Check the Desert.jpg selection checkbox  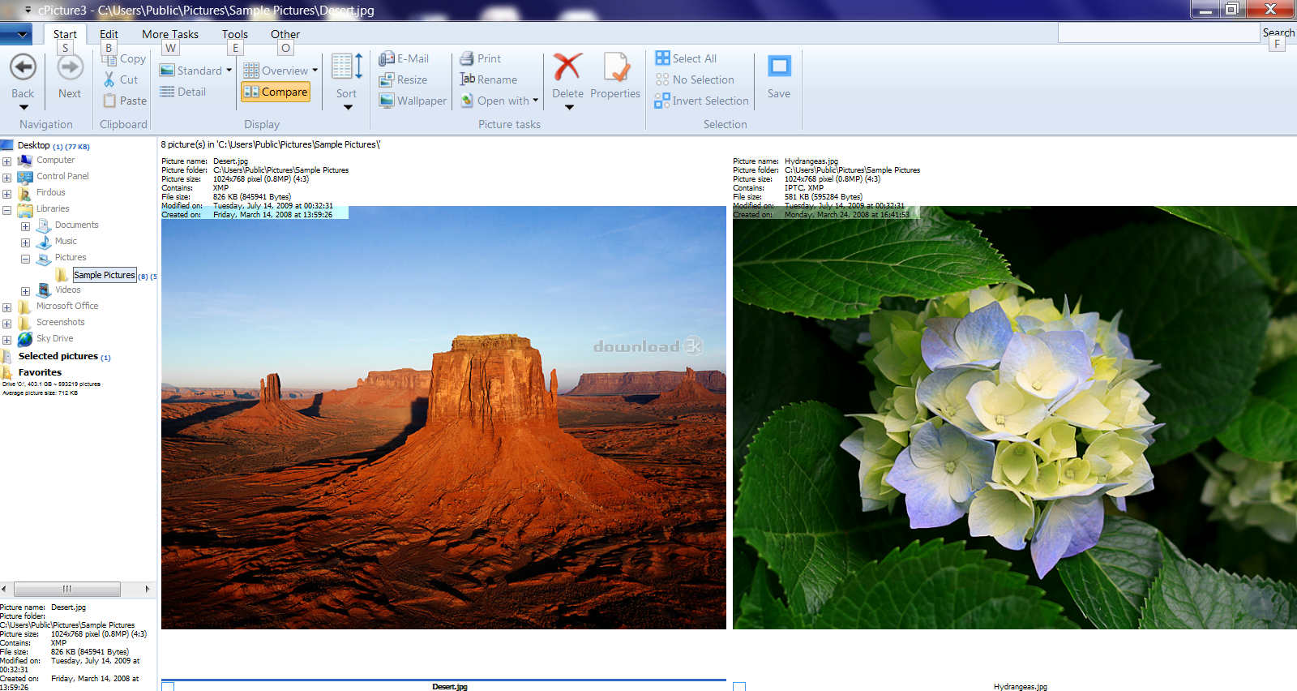[x=168, y=686]
